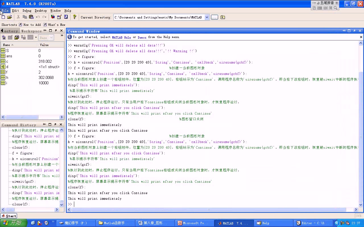Cut selection using the scissors icon
Viewport: 364px width, 227px height.
pyautogui.click(x=18, y=17)
